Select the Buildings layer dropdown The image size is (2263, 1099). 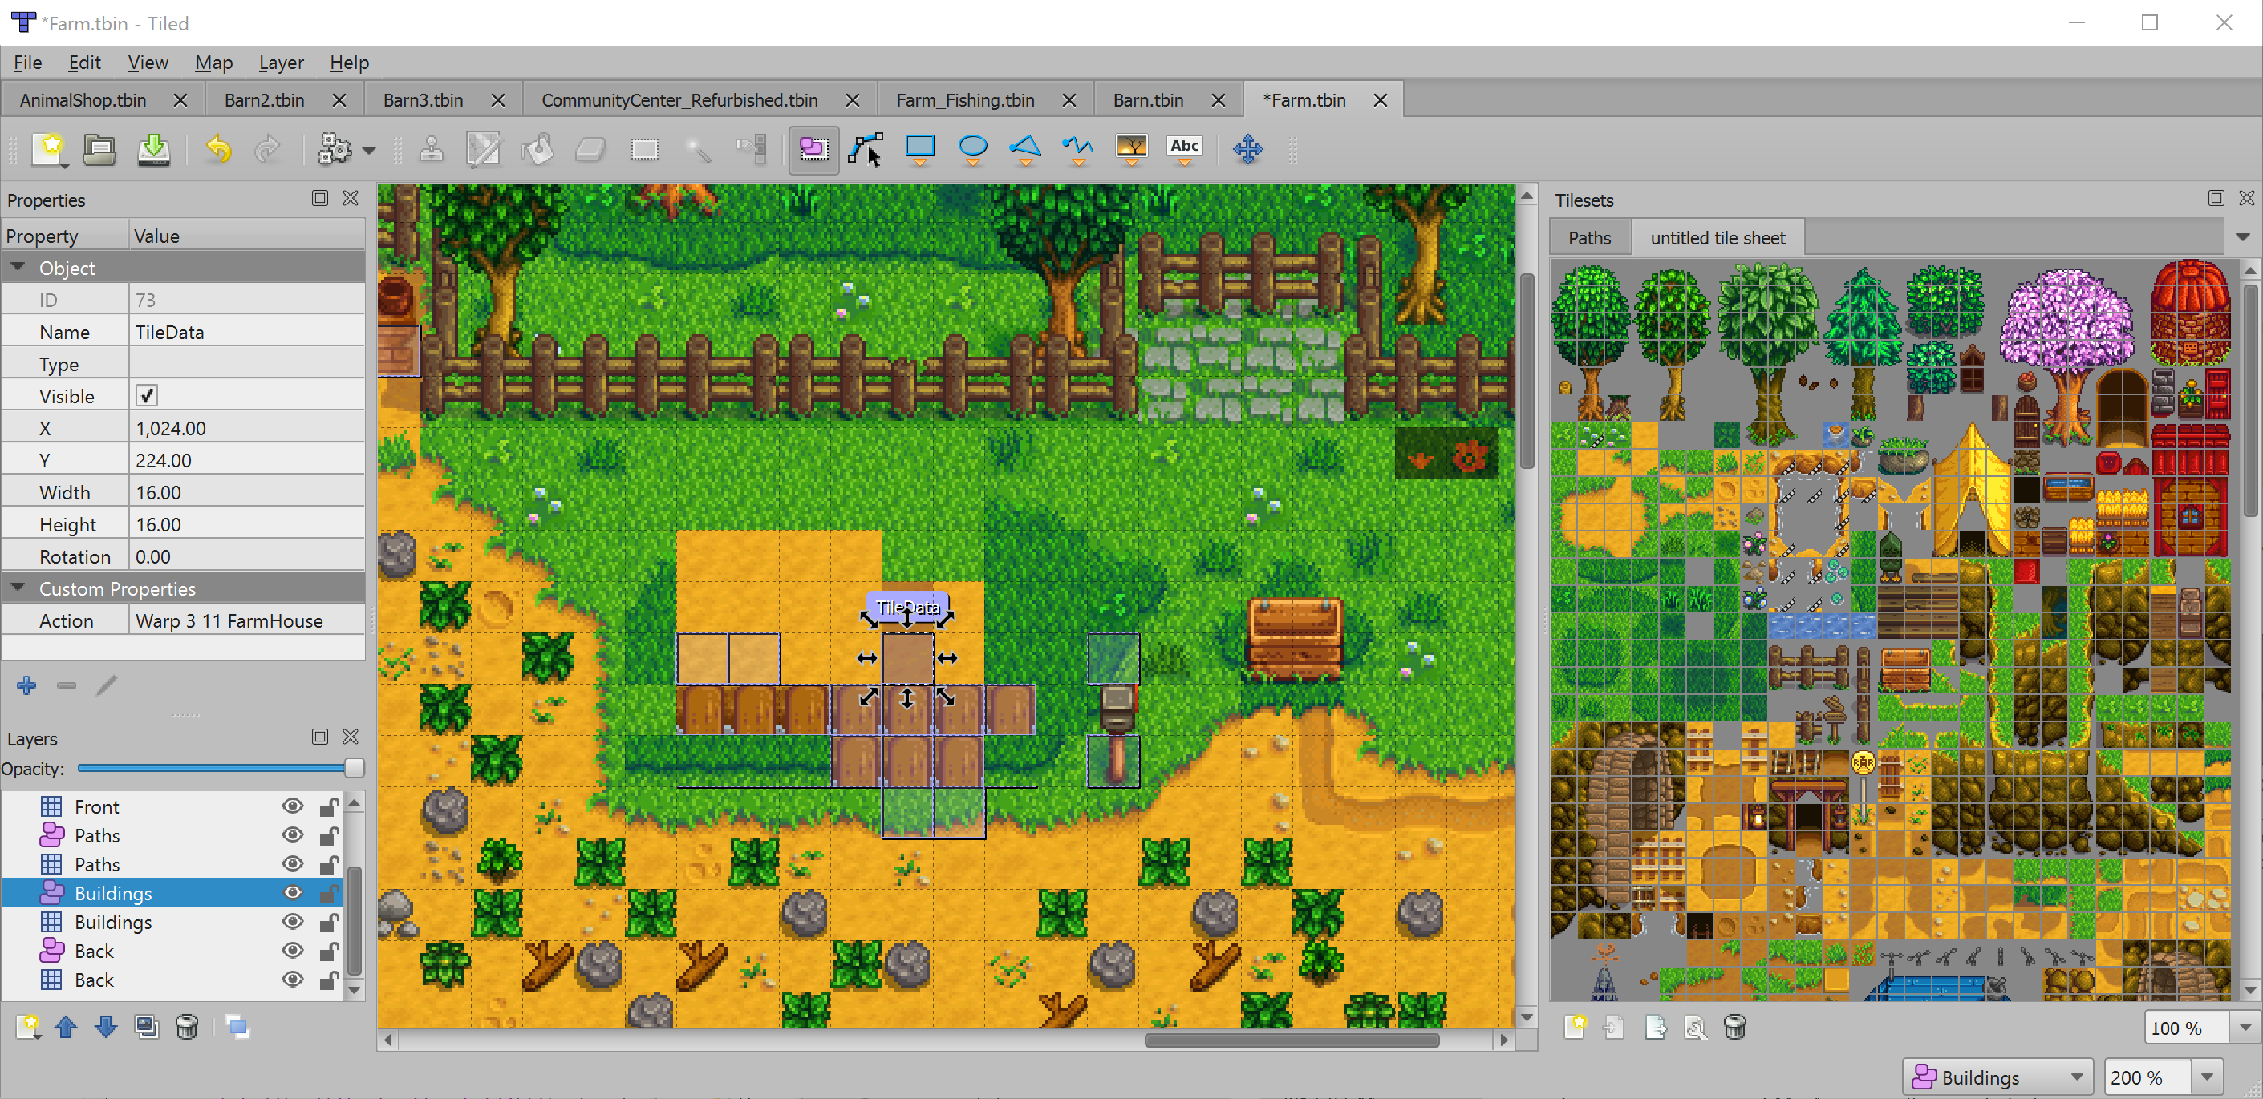[1996, 1074]
